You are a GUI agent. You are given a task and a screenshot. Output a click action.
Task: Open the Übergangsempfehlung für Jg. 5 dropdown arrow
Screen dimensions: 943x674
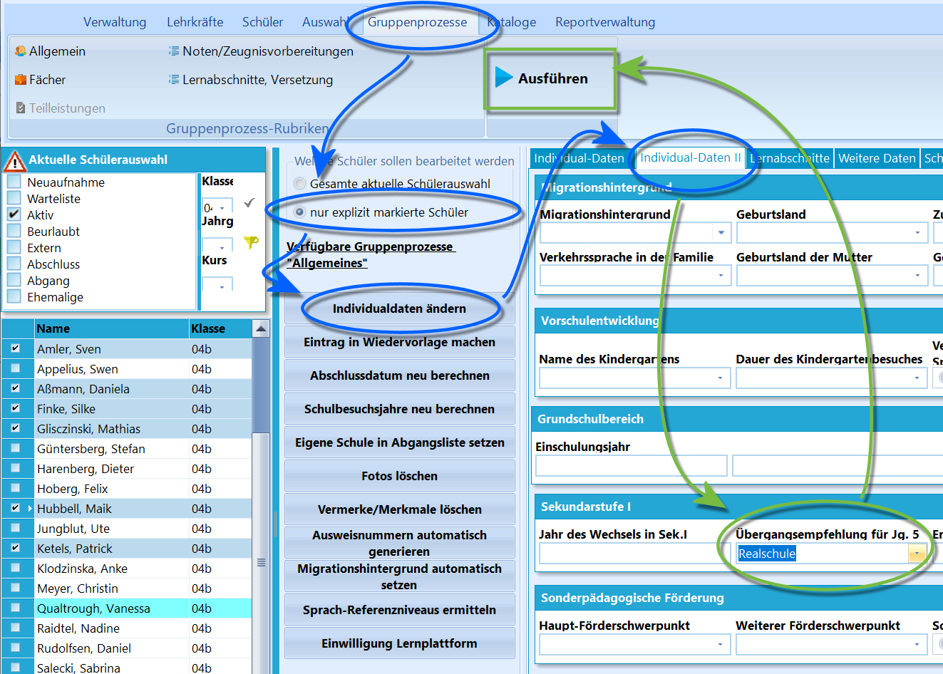pos(917,554)
